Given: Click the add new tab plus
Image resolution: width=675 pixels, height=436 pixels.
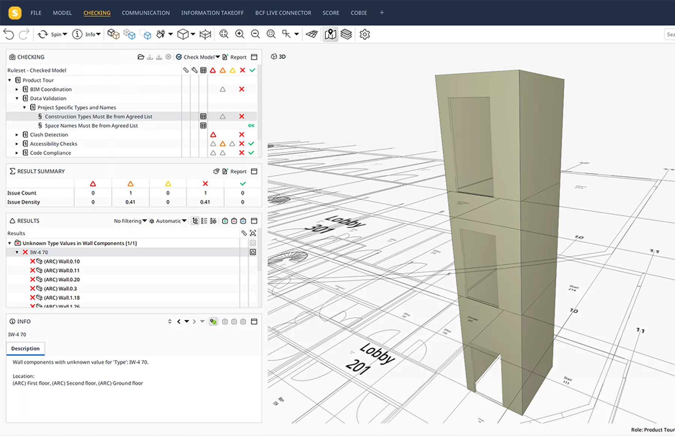Looking at the screenshot, I should click(382, 13).
